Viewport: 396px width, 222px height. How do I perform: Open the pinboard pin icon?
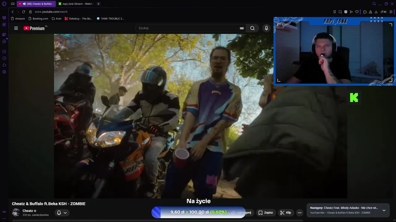coord(334,12)
